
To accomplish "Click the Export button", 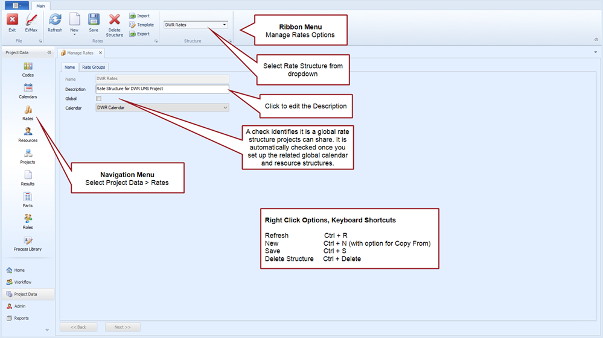I will coord(139,34).
